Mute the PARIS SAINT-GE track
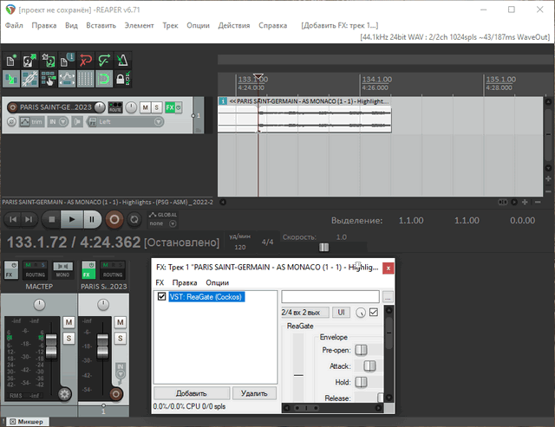 click(144, 107)
